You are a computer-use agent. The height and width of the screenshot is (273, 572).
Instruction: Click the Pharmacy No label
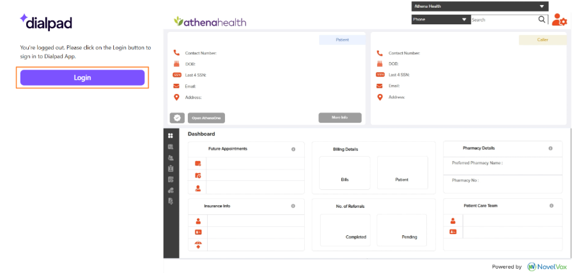(x=465, y=180)
